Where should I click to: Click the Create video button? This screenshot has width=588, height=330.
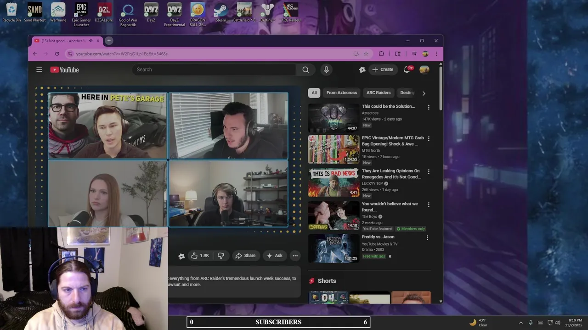point(383,70)
